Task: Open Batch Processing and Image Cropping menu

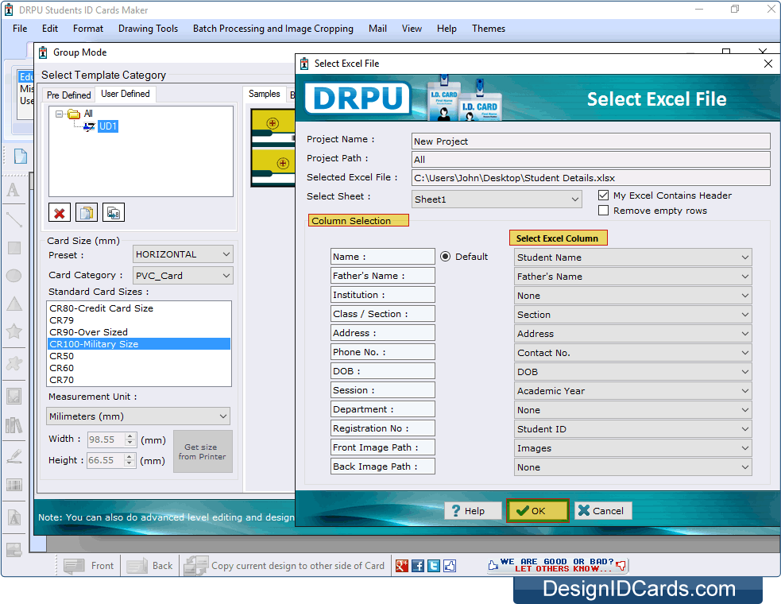Action: pyautogui.click(x=273, y=29)
